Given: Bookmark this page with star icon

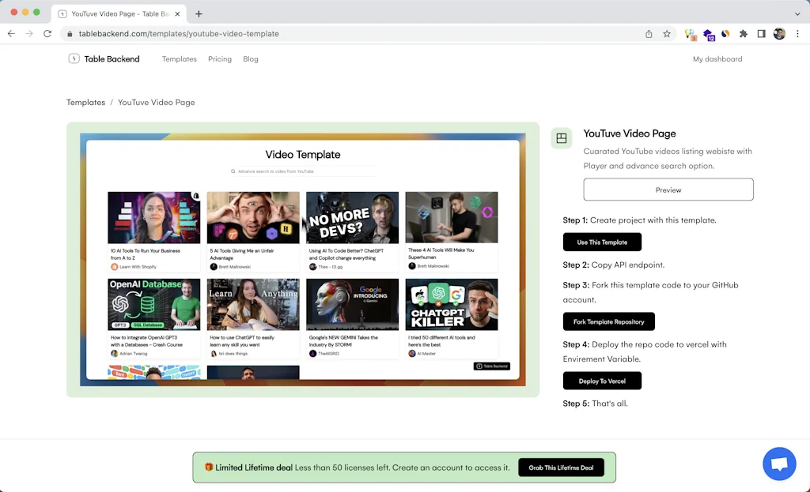Looking at the screenshot, I should pos(667,34).
